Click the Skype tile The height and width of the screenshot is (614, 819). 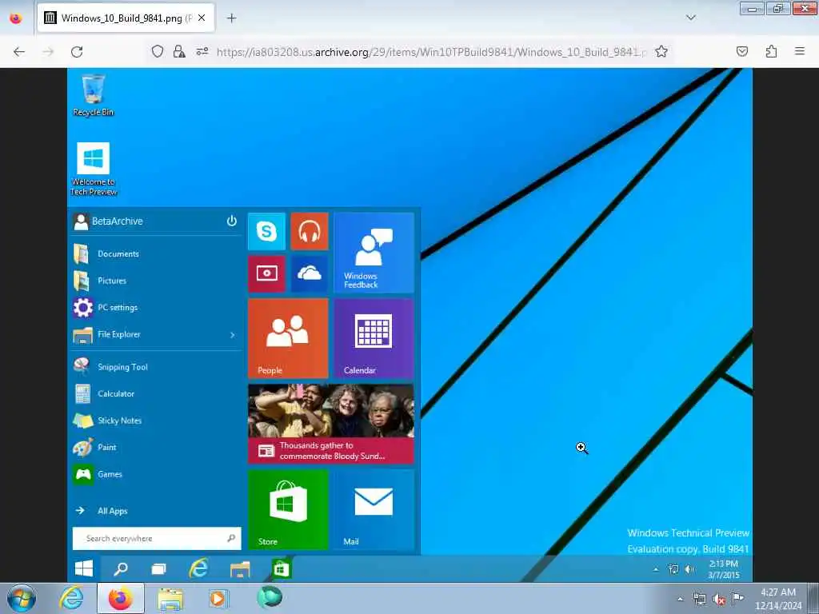click(x=267, y=231)
